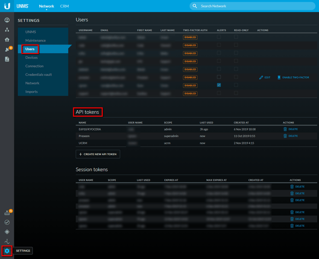This screenshot has height=259, width=319.
Task: Click trash icon for E6910/KYOCERA token
Action: pyautogui.click(x=285, y=129)
